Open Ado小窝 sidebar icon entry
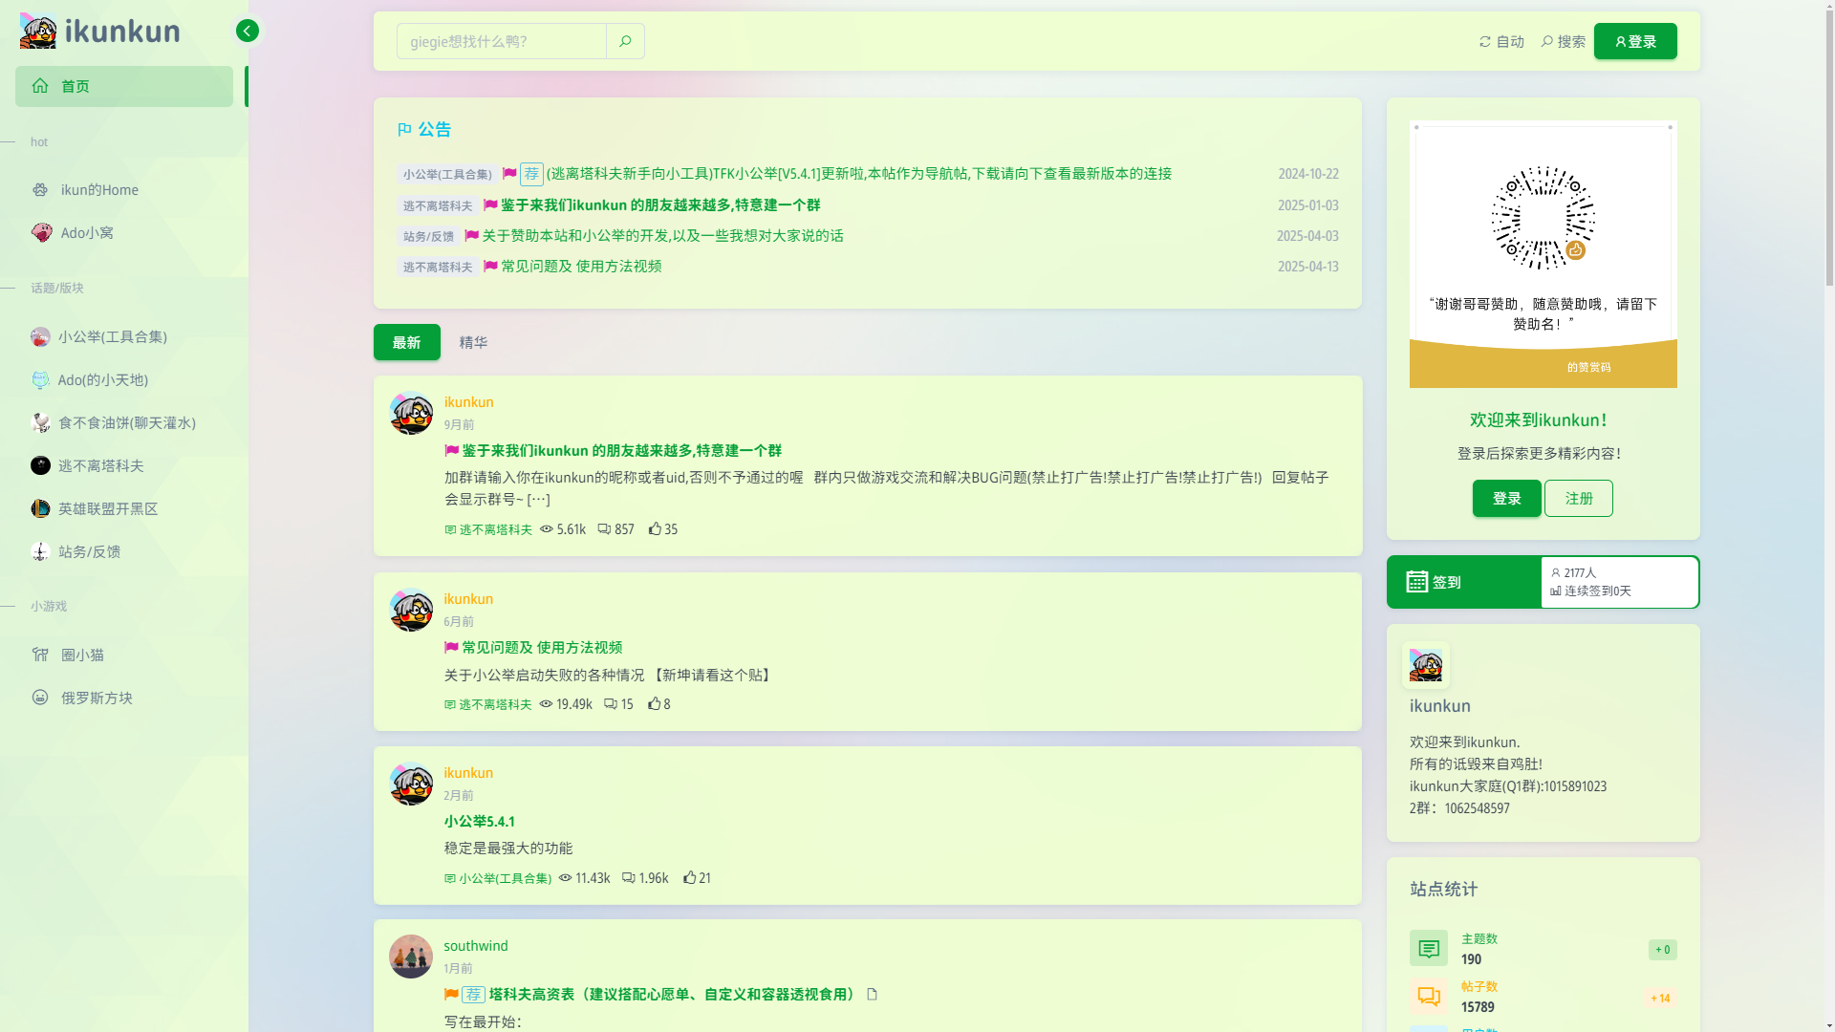The height and width of the screenshot is (1032, 1835). click(41, 232)
